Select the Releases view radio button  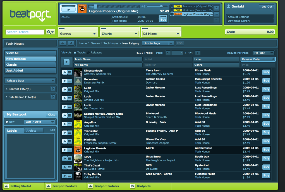pos(88,53)
